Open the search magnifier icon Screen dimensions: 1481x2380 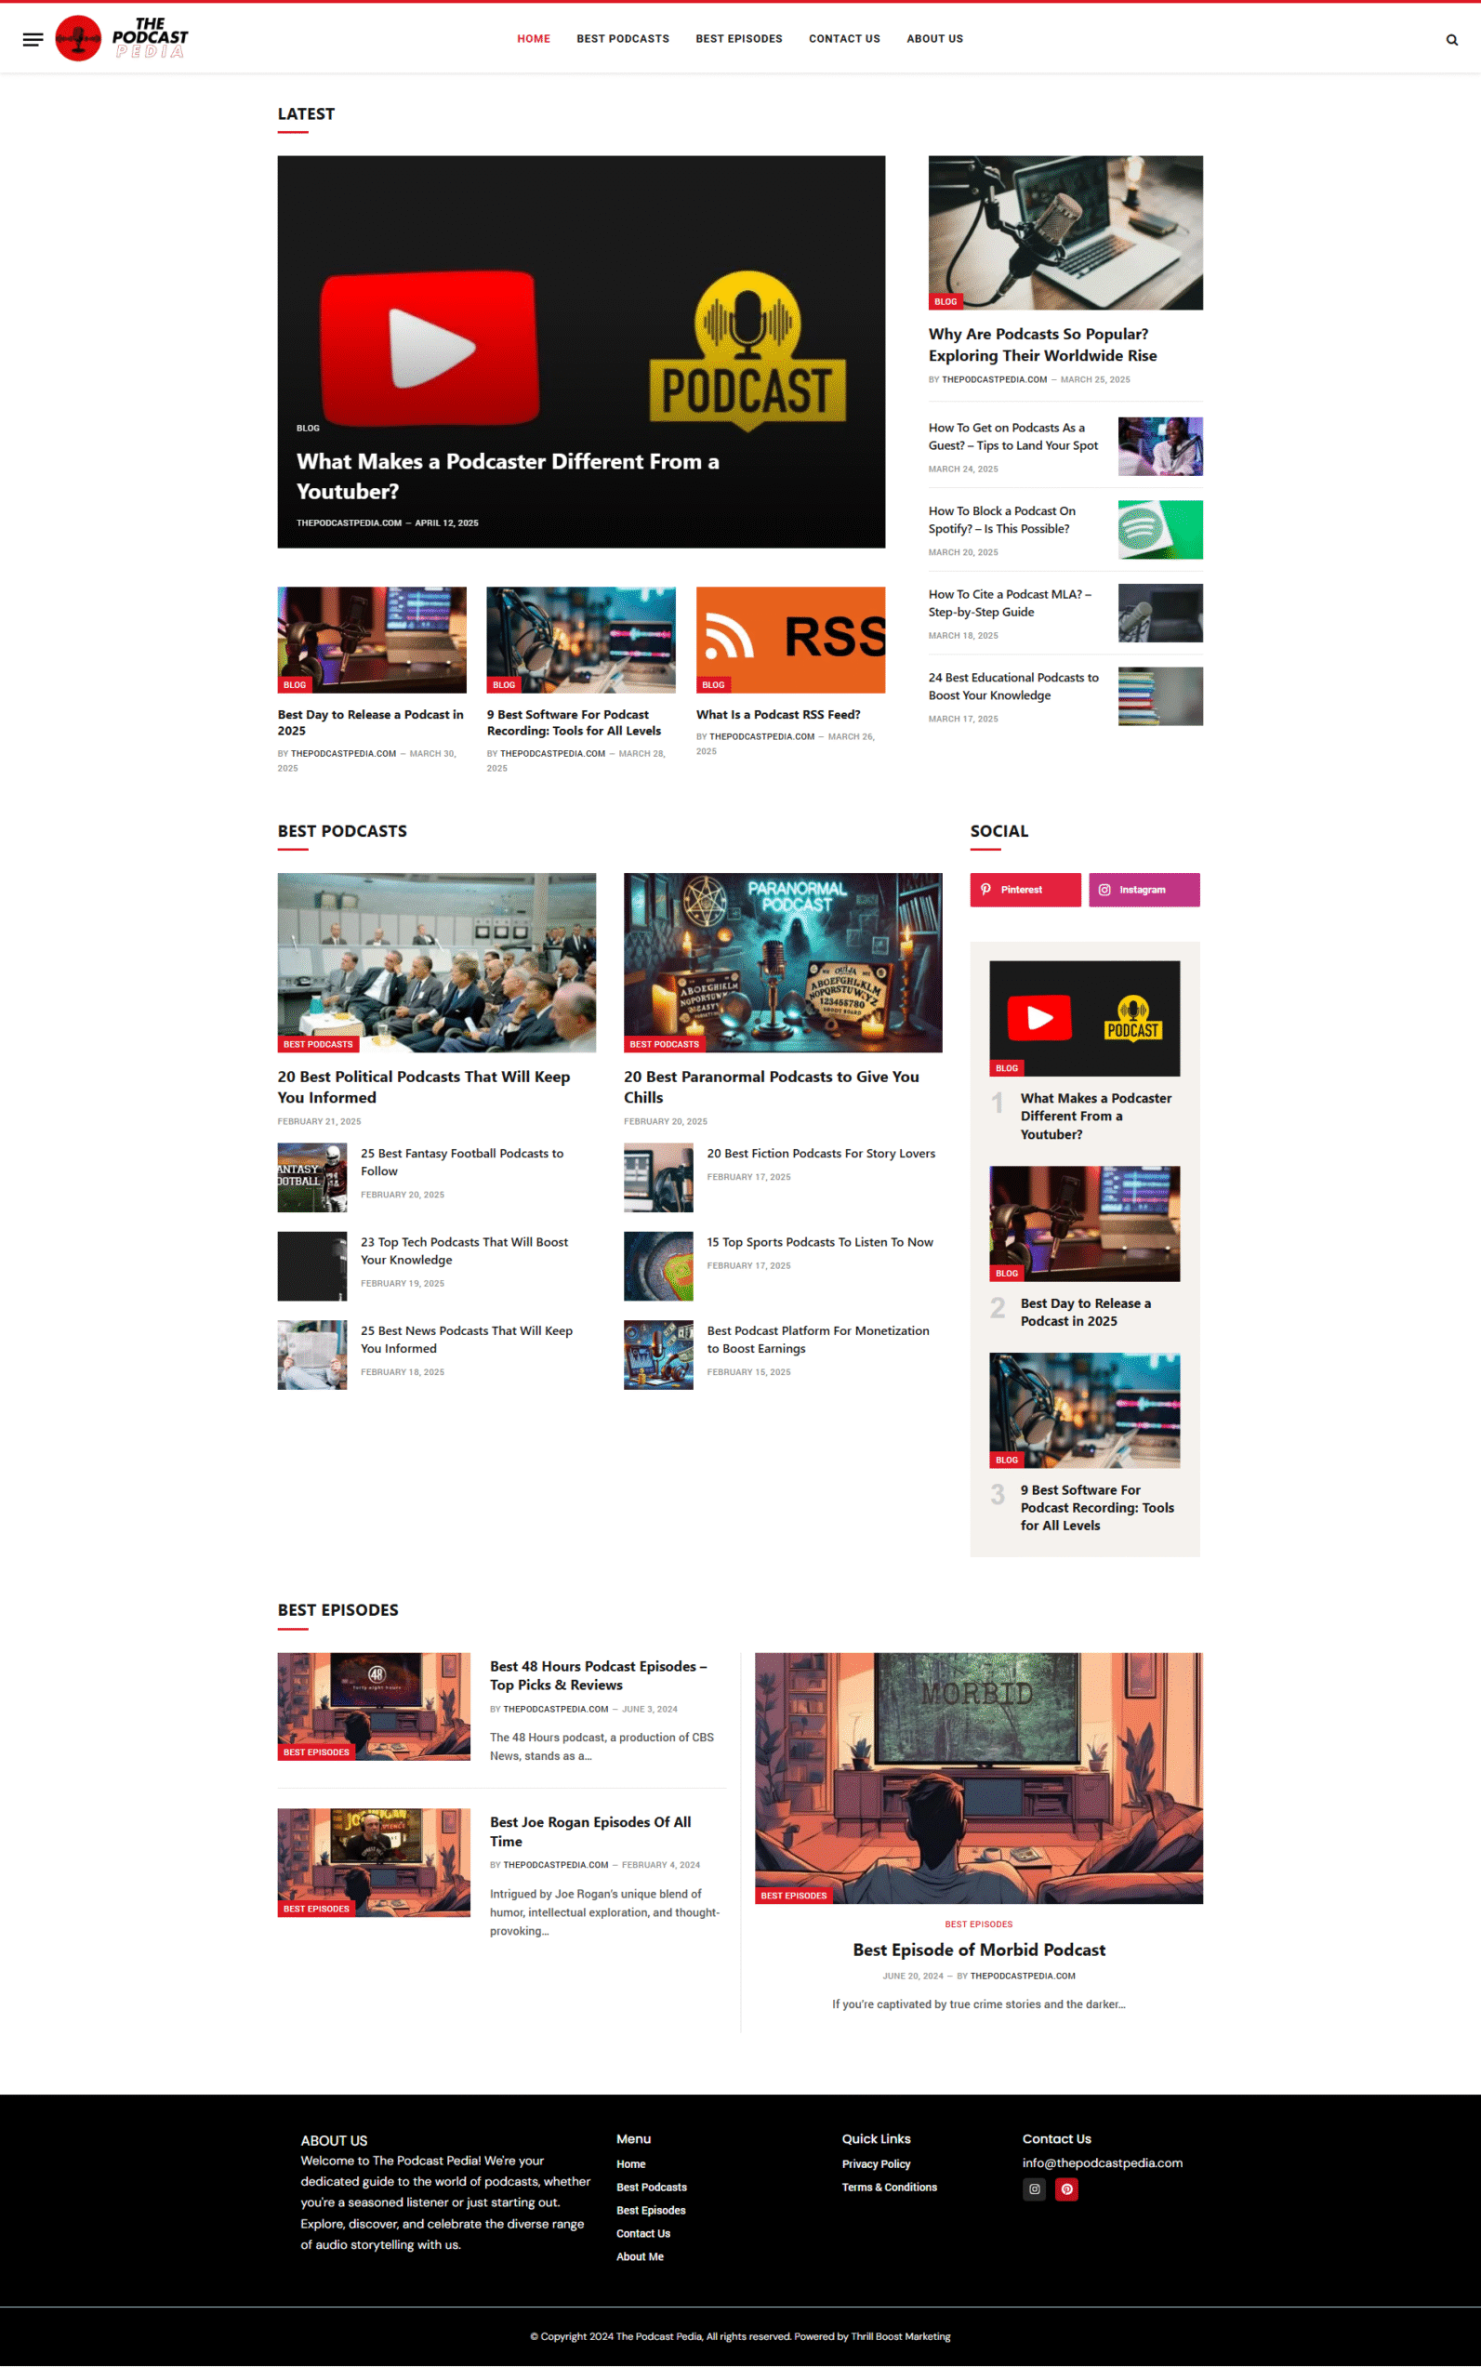pos(1450,40)
